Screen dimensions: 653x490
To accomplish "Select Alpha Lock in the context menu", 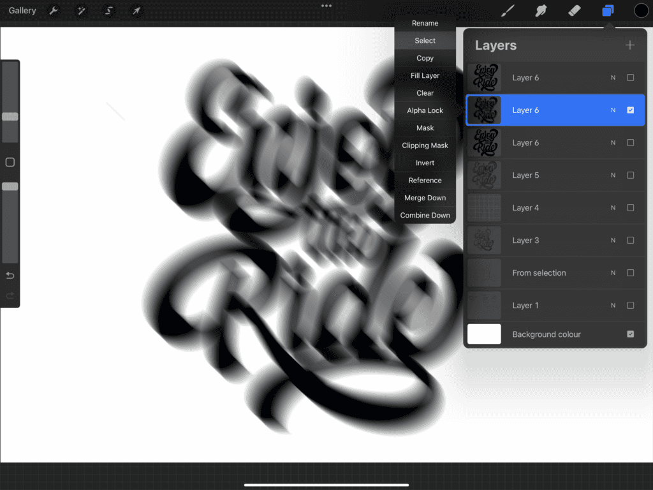I will coord(425,110).
